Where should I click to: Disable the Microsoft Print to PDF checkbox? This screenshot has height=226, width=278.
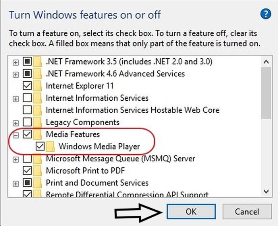point(27,171)
